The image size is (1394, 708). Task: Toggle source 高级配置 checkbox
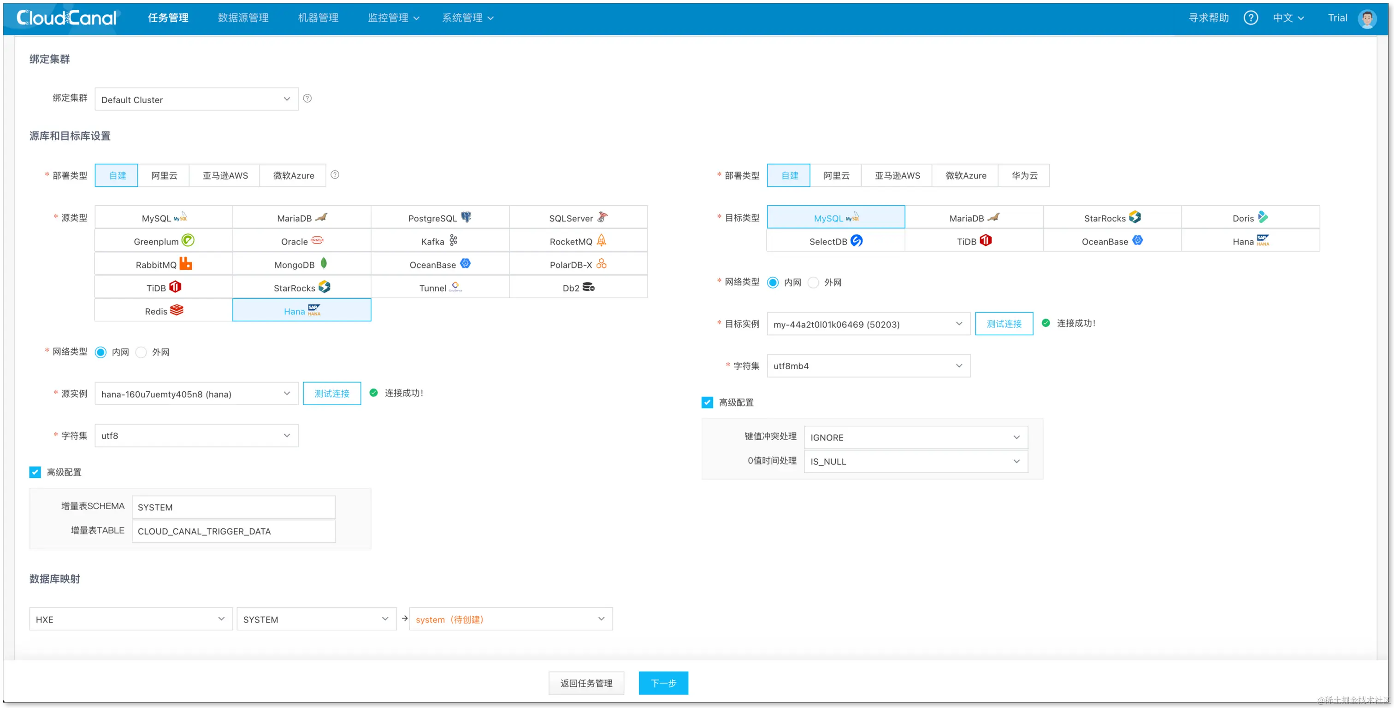35,472
